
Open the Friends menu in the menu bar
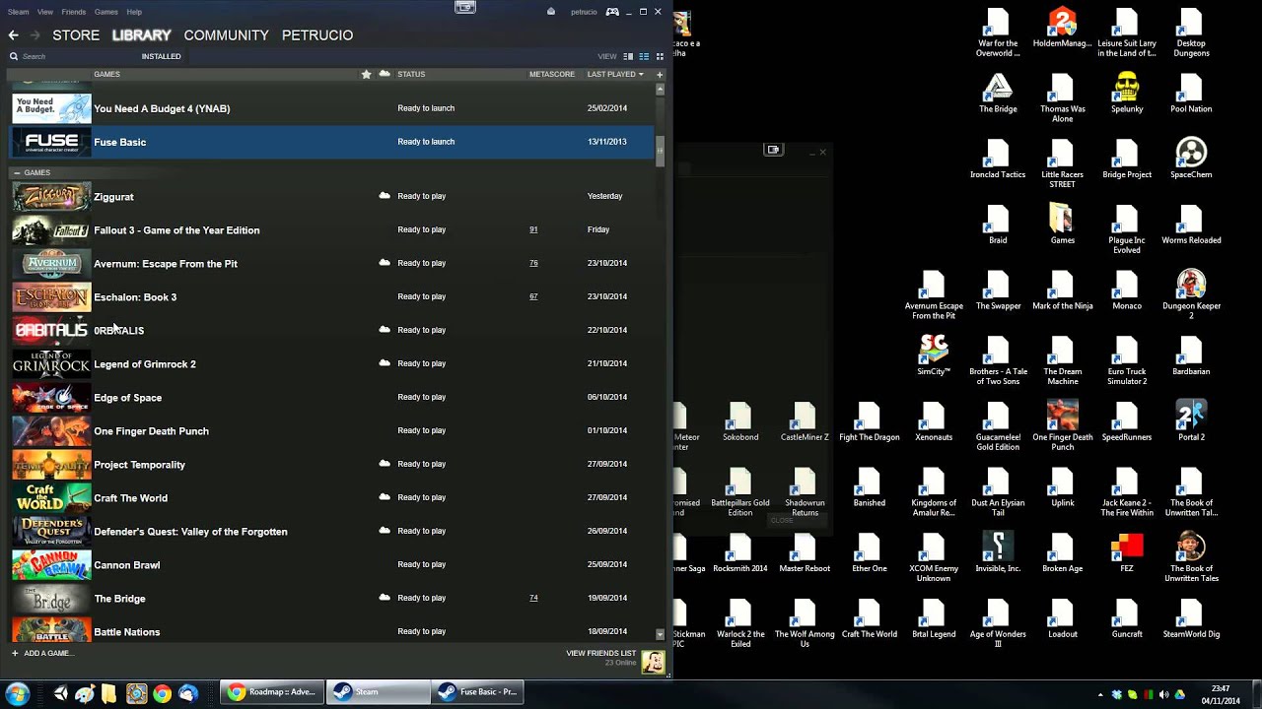73,11
